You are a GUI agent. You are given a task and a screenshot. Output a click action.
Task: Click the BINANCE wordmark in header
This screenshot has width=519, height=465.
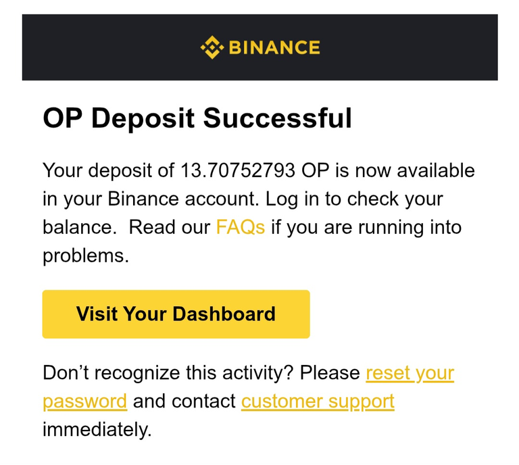click(274, 47)
